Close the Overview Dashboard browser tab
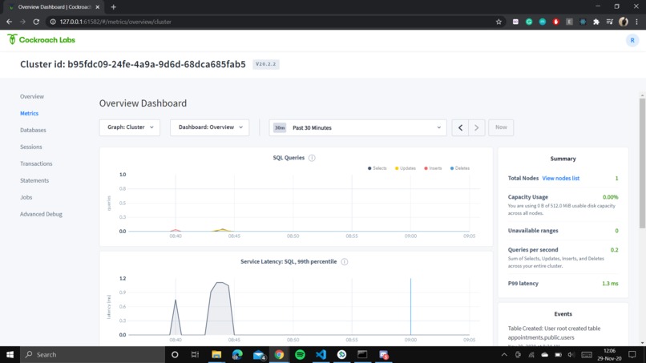The width and height of the screenshot is (646, 363). pyautogui.click(x=98, y=7)
